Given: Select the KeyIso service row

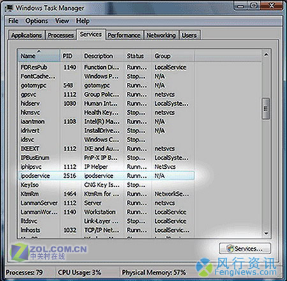Looking at the screenshot, I should point(106,185).
